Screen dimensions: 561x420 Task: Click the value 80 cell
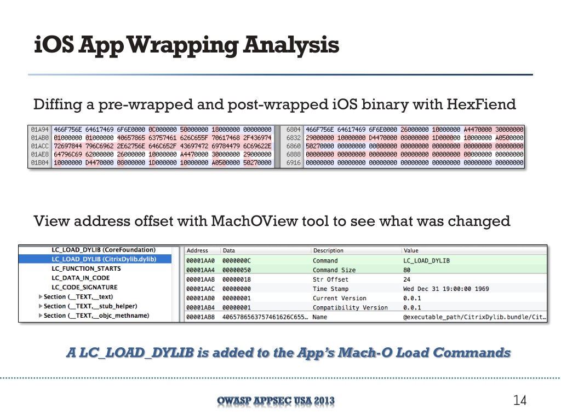click(407, 270)
